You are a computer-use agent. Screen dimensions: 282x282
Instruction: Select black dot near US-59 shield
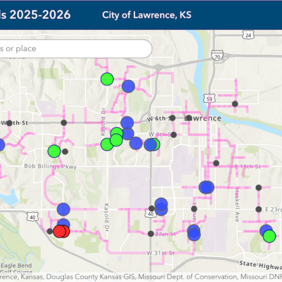click(235, 104)
